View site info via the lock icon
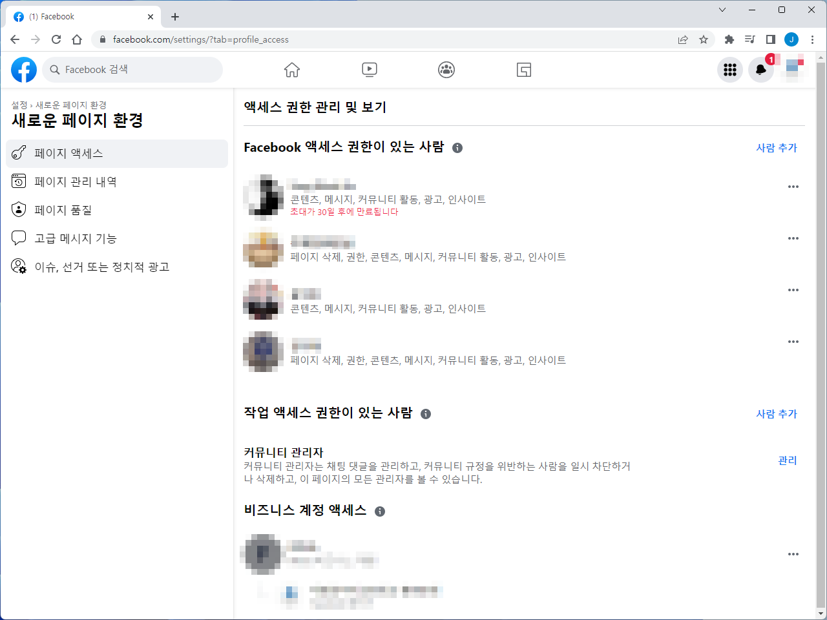This screenshot has width=827, height=620. (x=102, y=39)
